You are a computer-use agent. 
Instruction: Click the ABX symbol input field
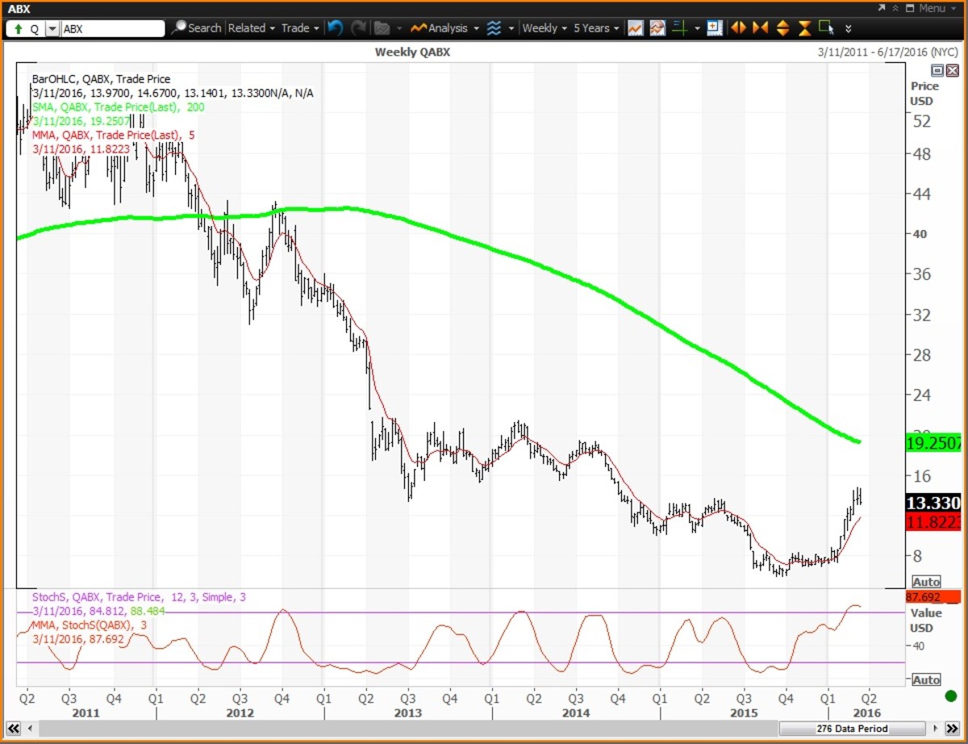coord(112,28)
